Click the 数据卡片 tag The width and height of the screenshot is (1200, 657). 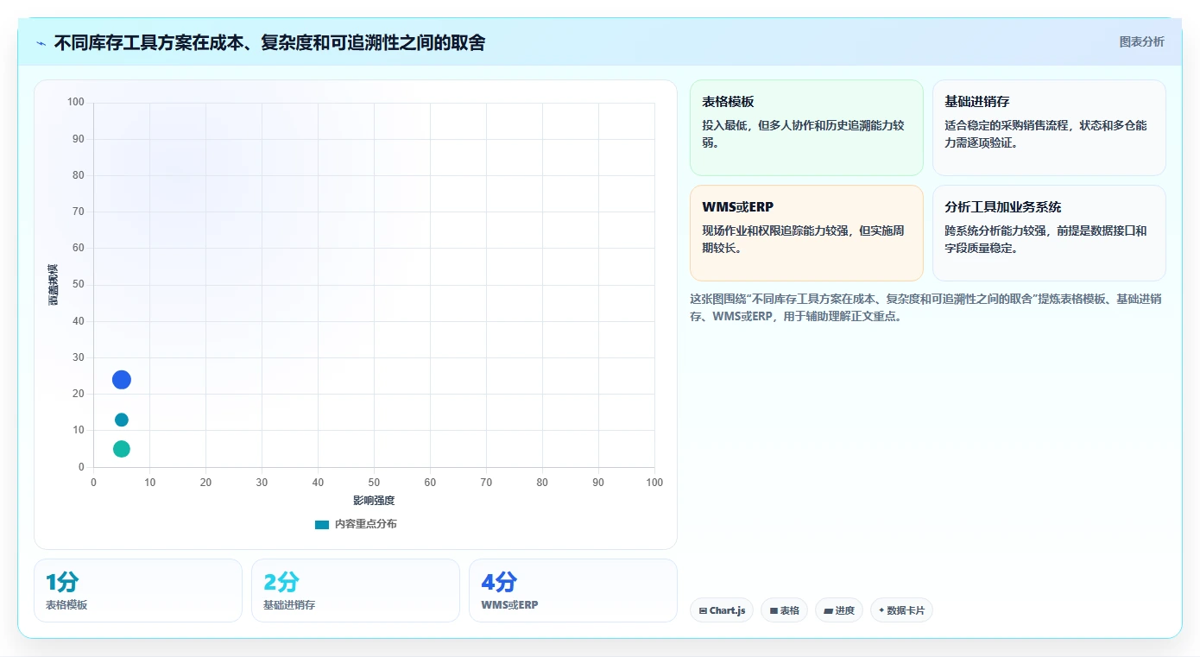point(901,610)
